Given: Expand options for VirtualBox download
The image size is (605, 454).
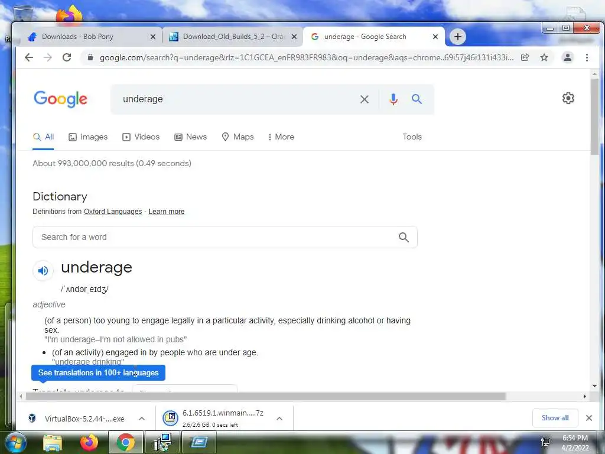Looking at the screenshot, I should coord(142,419).
